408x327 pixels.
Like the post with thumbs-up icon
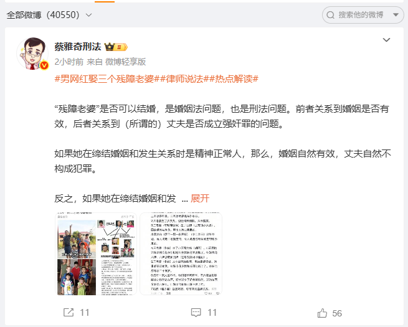322,313
